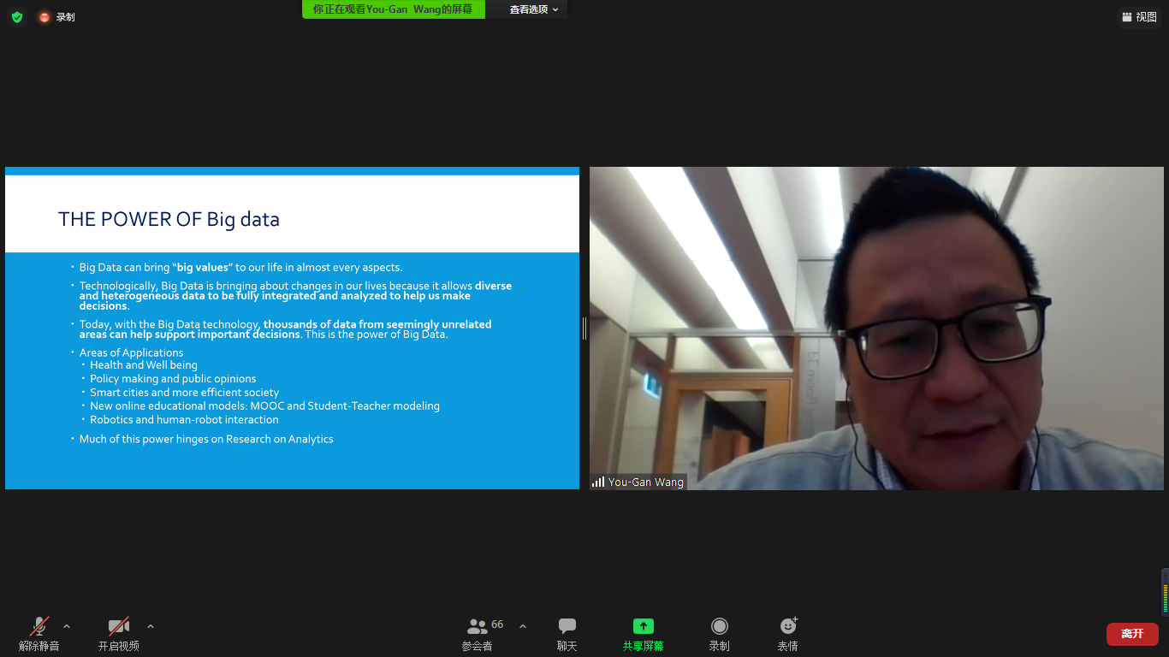Click the divider handle between slide and video

[x=584, y=328]
